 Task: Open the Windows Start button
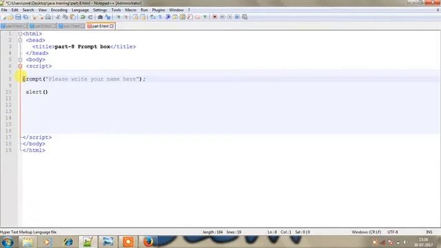pos(8,242)
